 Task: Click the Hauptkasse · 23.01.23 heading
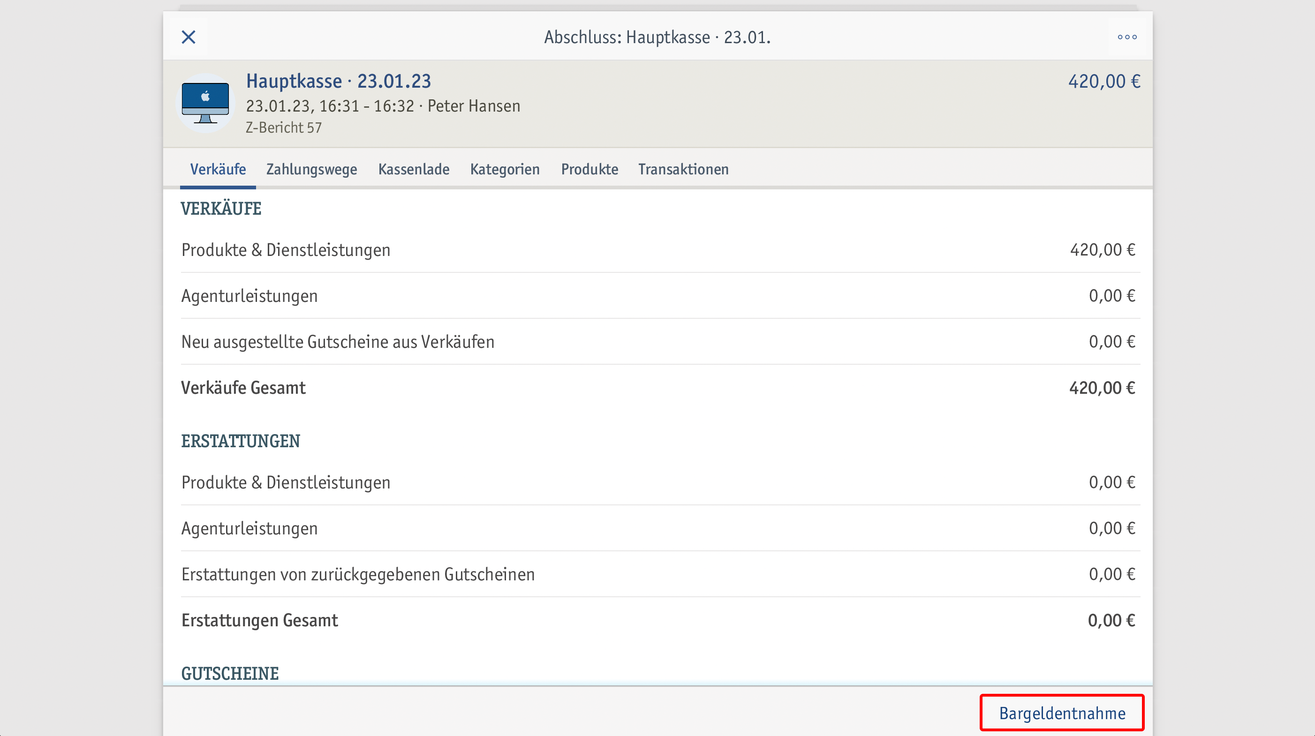(339, 81)
